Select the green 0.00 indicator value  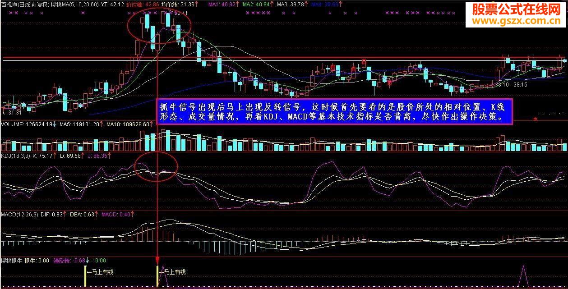[99, 260]
